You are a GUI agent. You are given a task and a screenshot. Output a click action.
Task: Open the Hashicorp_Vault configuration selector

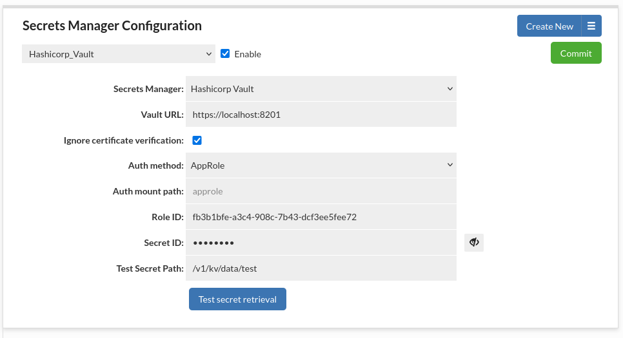pyautogui.click(x=119, y=54)
